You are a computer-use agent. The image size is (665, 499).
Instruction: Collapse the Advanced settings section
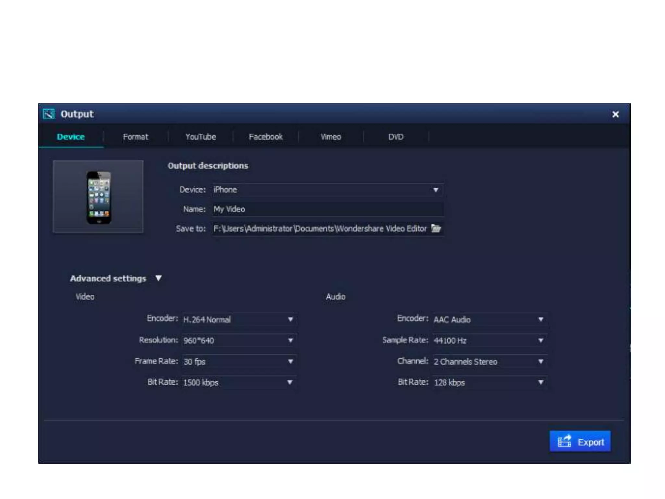158,278
